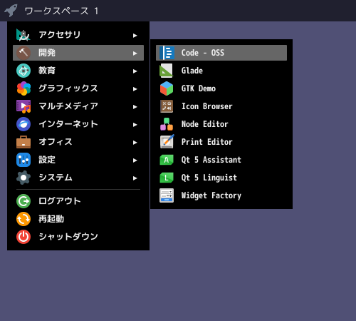Choose ログアウト to log out
The image size is (356, 321).
click(x=78, y=201)
